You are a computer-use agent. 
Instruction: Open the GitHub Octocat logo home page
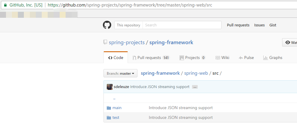pos(107,25)
